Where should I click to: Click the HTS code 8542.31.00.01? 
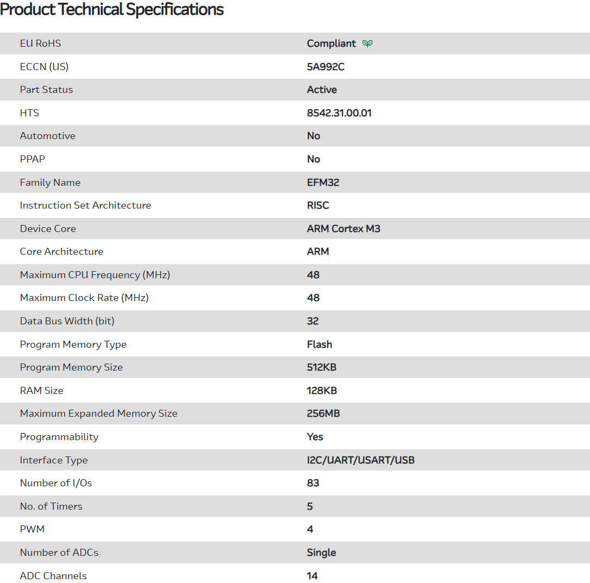pos(339,113)
